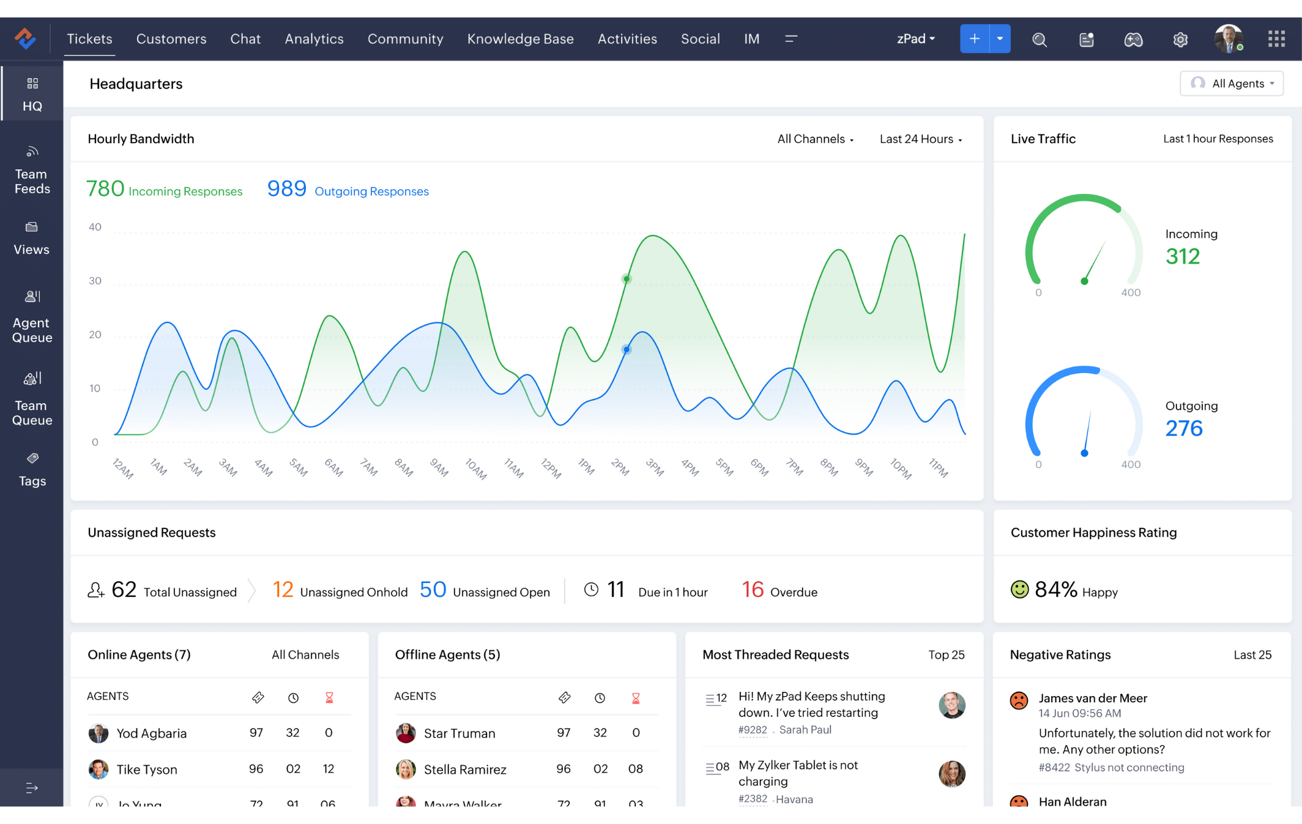Open ticket #9282 from Most Threaded Requests
The width and height of the screenshot is (1302, 824).
[x=753, y=730]
